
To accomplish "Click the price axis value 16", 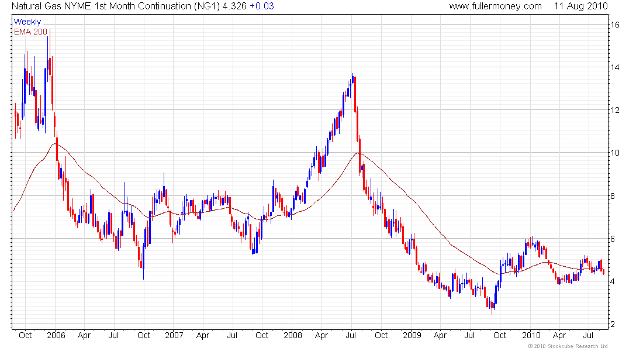I will 615,25.
